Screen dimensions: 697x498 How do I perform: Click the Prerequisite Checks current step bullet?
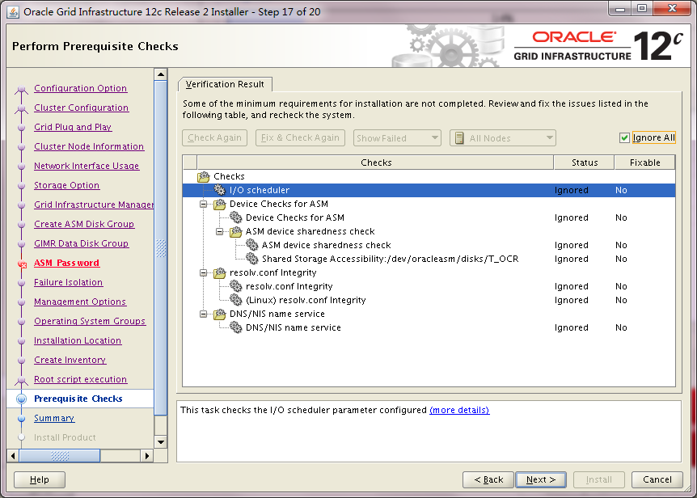click(21, 399)
